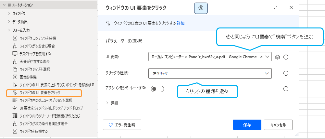This screenshot has width=325, height=139.
Task: Click the 保存 button
Action: pyautogui.click(x=247, y=124)
